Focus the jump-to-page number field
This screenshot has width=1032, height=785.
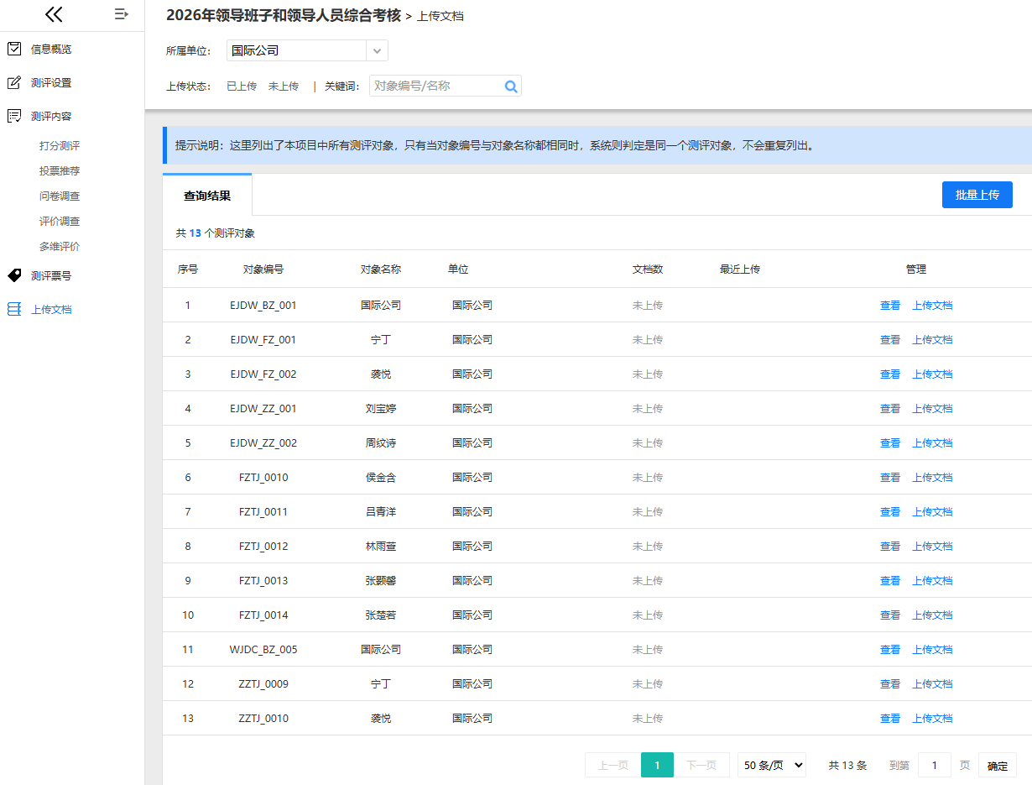click(x=935, y=765)
